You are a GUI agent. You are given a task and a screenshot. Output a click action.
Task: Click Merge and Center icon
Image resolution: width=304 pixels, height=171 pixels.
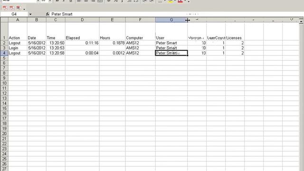pos(100,1)
